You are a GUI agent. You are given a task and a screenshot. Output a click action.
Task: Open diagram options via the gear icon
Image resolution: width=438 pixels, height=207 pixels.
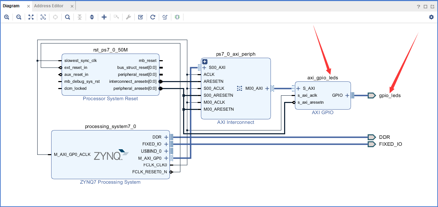coord(431,17)
